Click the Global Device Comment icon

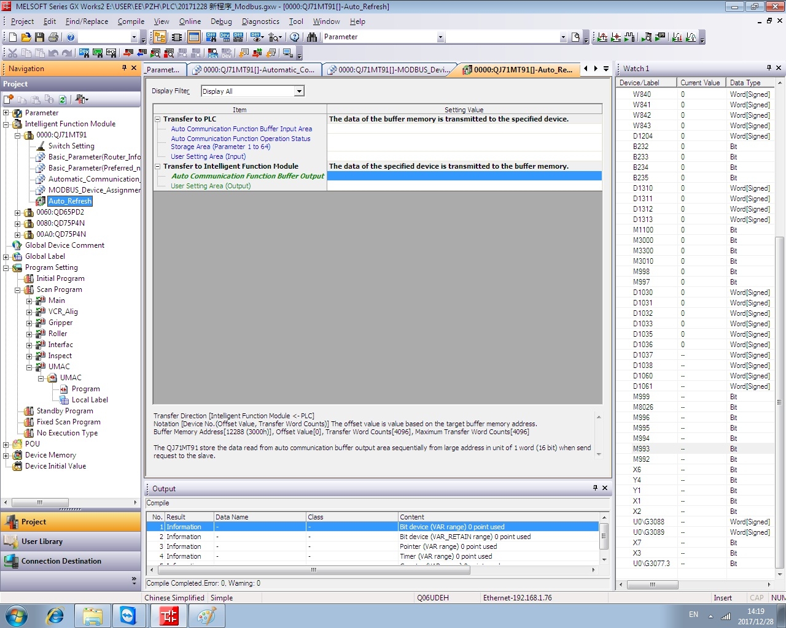17,245
